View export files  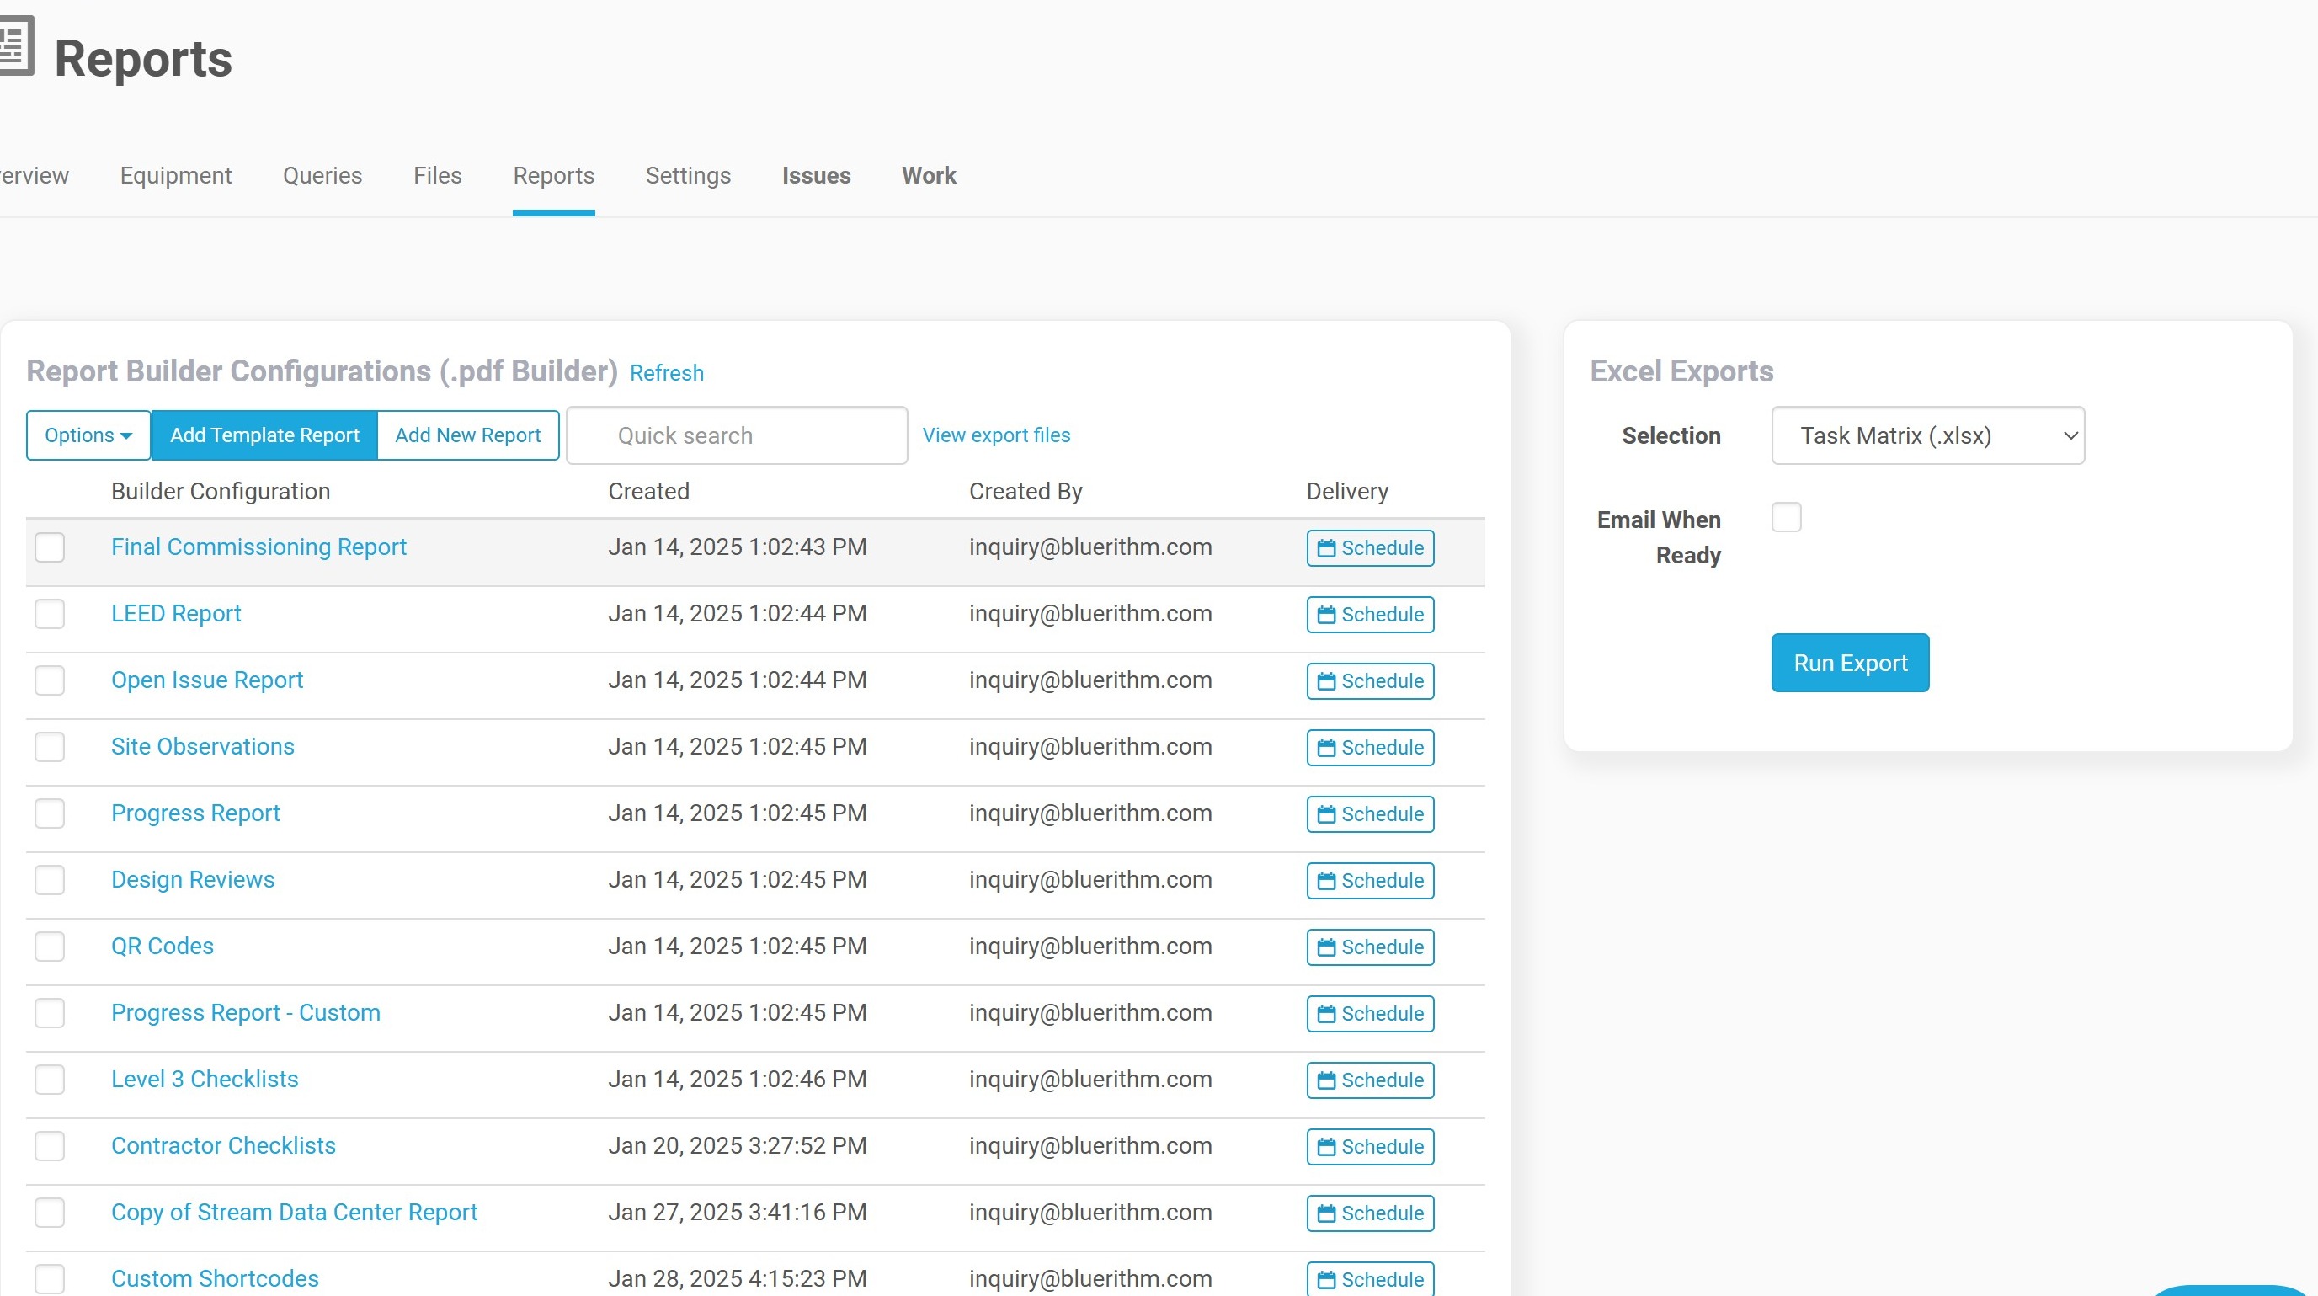point(996,435)
